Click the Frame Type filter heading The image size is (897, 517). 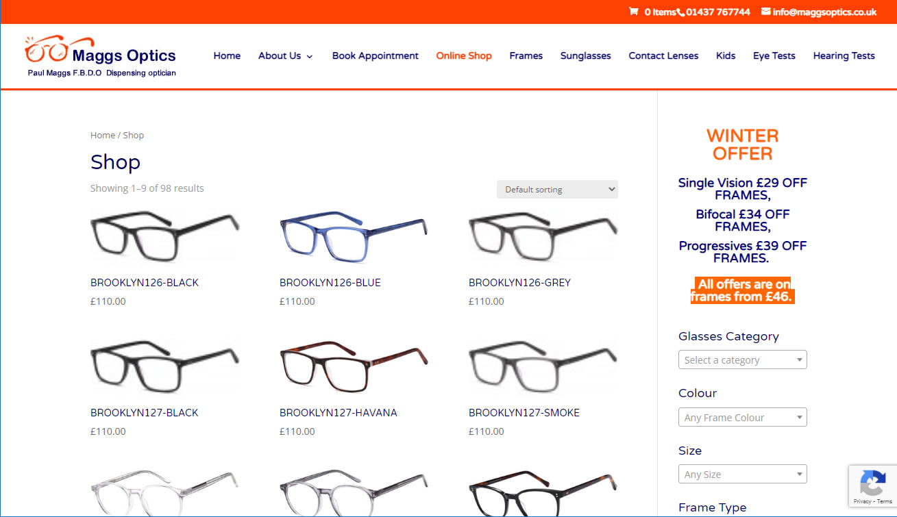click(713, 507)
